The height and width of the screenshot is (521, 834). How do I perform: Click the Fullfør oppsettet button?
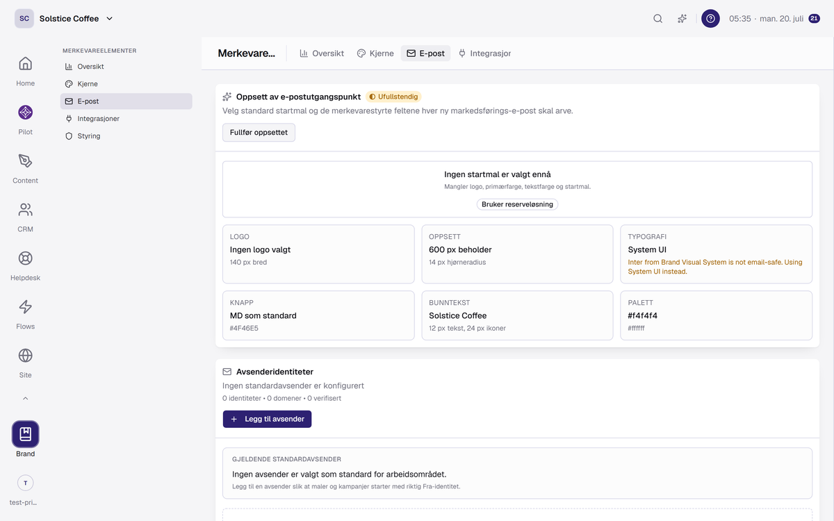click(259, 133)
